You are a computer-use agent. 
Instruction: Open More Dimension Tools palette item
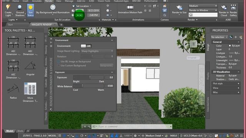tap(30, 92)
